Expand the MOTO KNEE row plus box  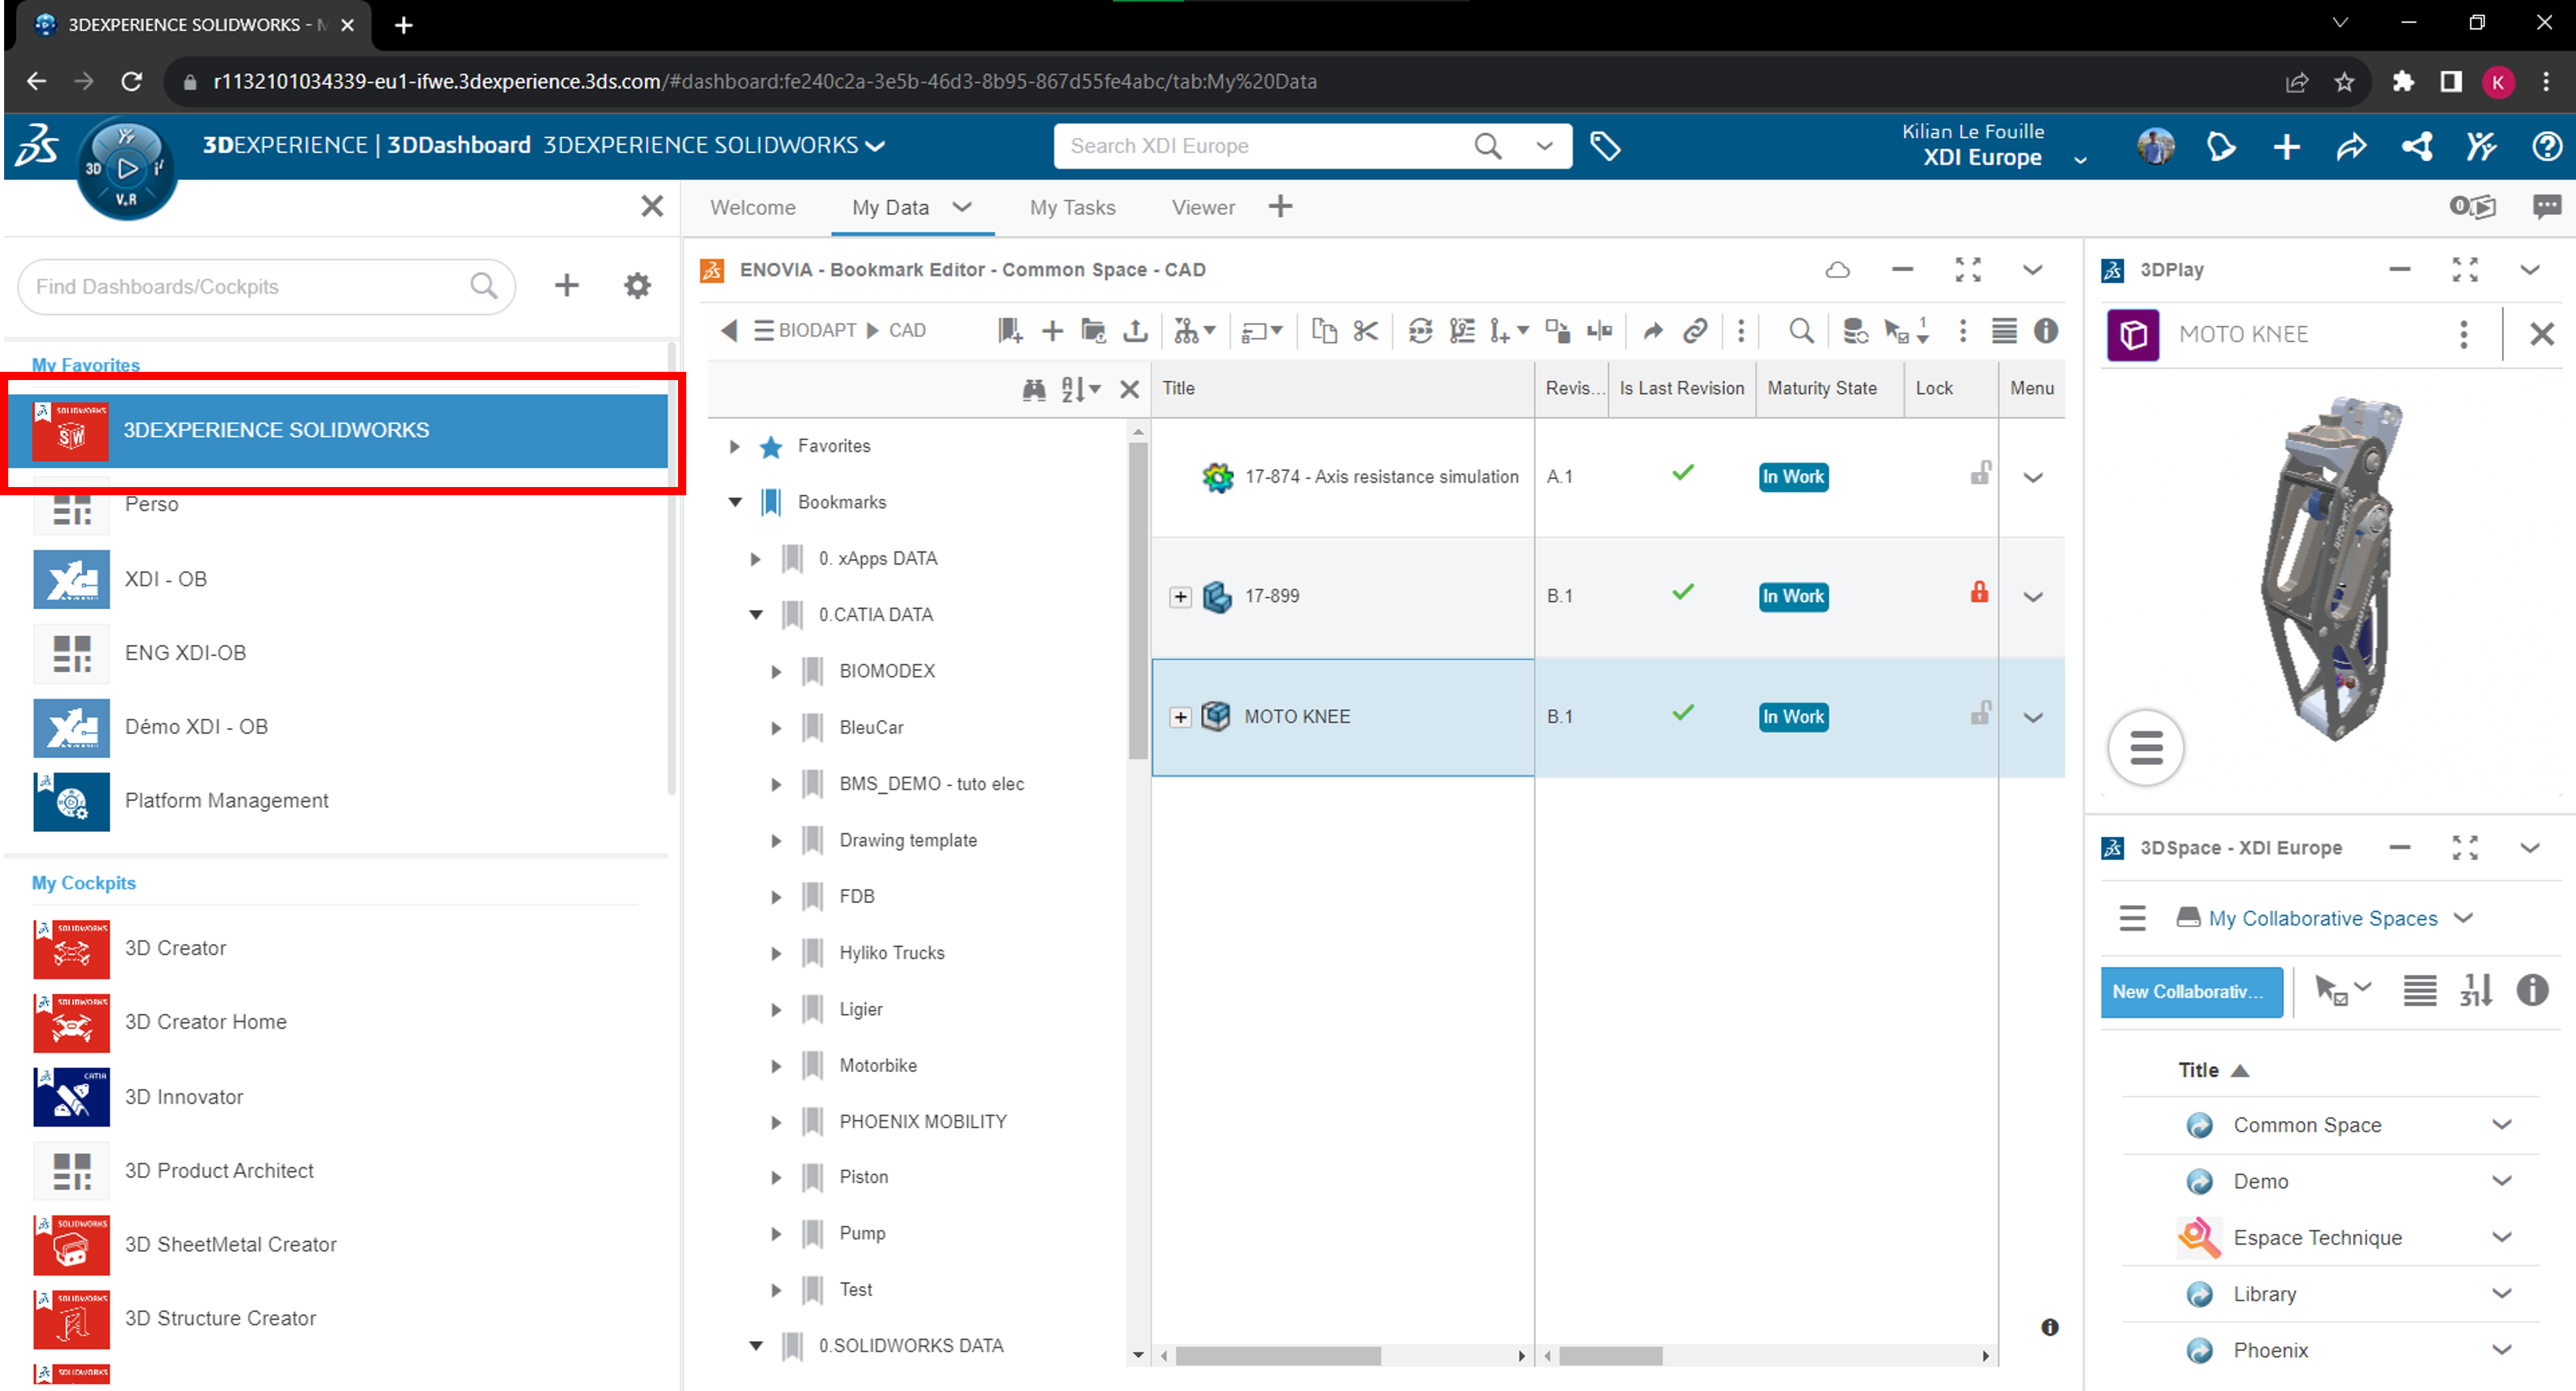pos(1180,717)
